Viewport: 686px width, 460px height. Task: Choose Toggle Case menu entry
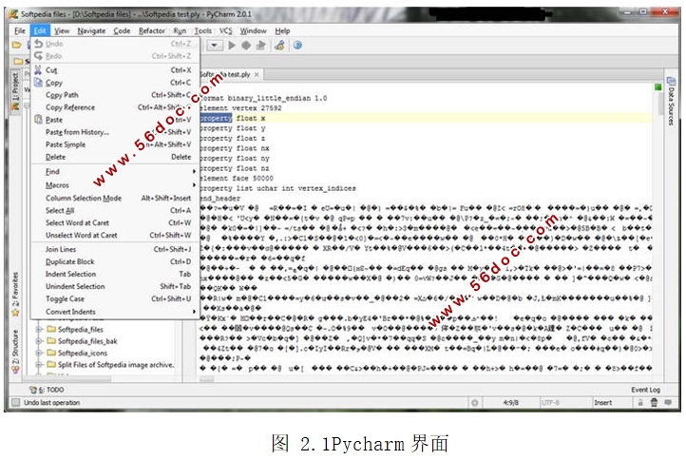116,299
